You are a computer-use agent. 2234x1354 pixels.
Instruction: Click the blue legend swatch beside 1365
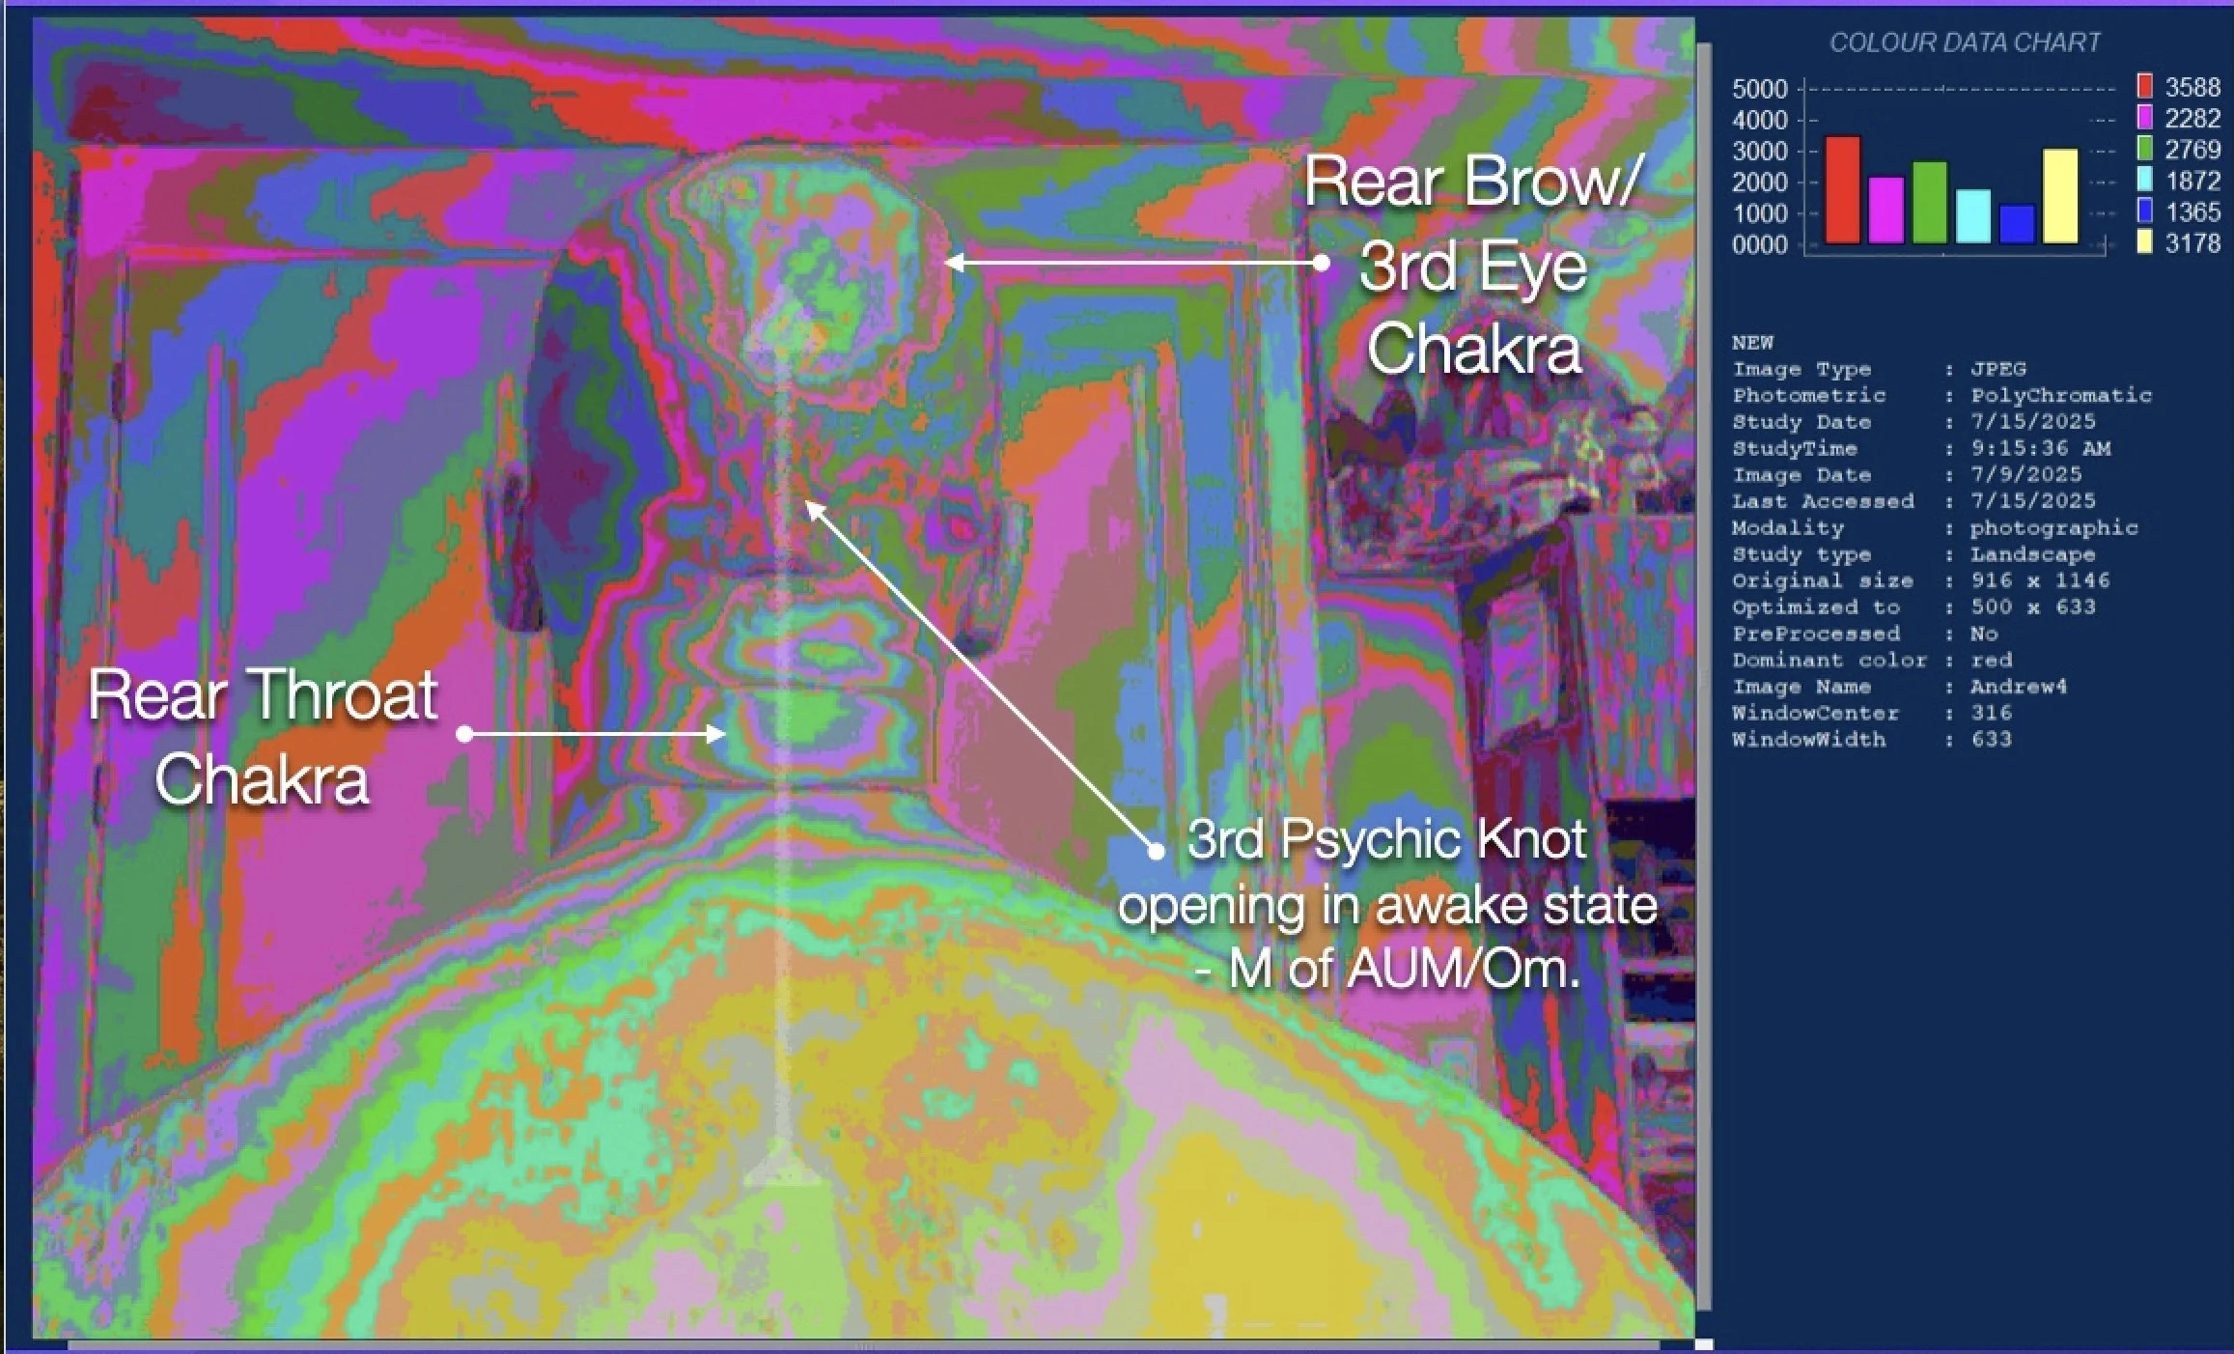pos(2144,211)
